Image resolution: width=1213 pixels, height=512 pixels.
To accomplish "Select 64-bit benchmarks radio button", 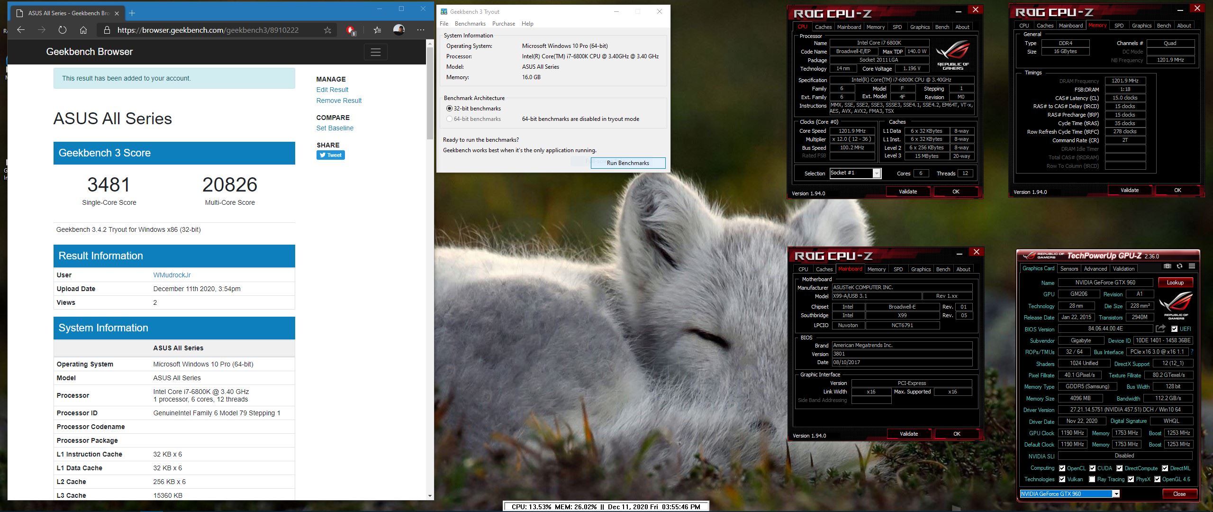I will [449, 119].
